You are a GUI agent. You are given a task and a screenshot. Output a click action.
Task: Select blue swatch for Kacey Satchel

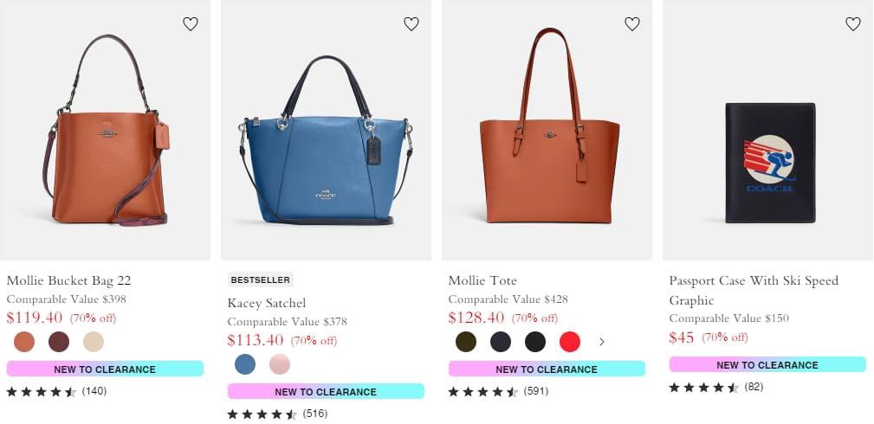point(244,363)
